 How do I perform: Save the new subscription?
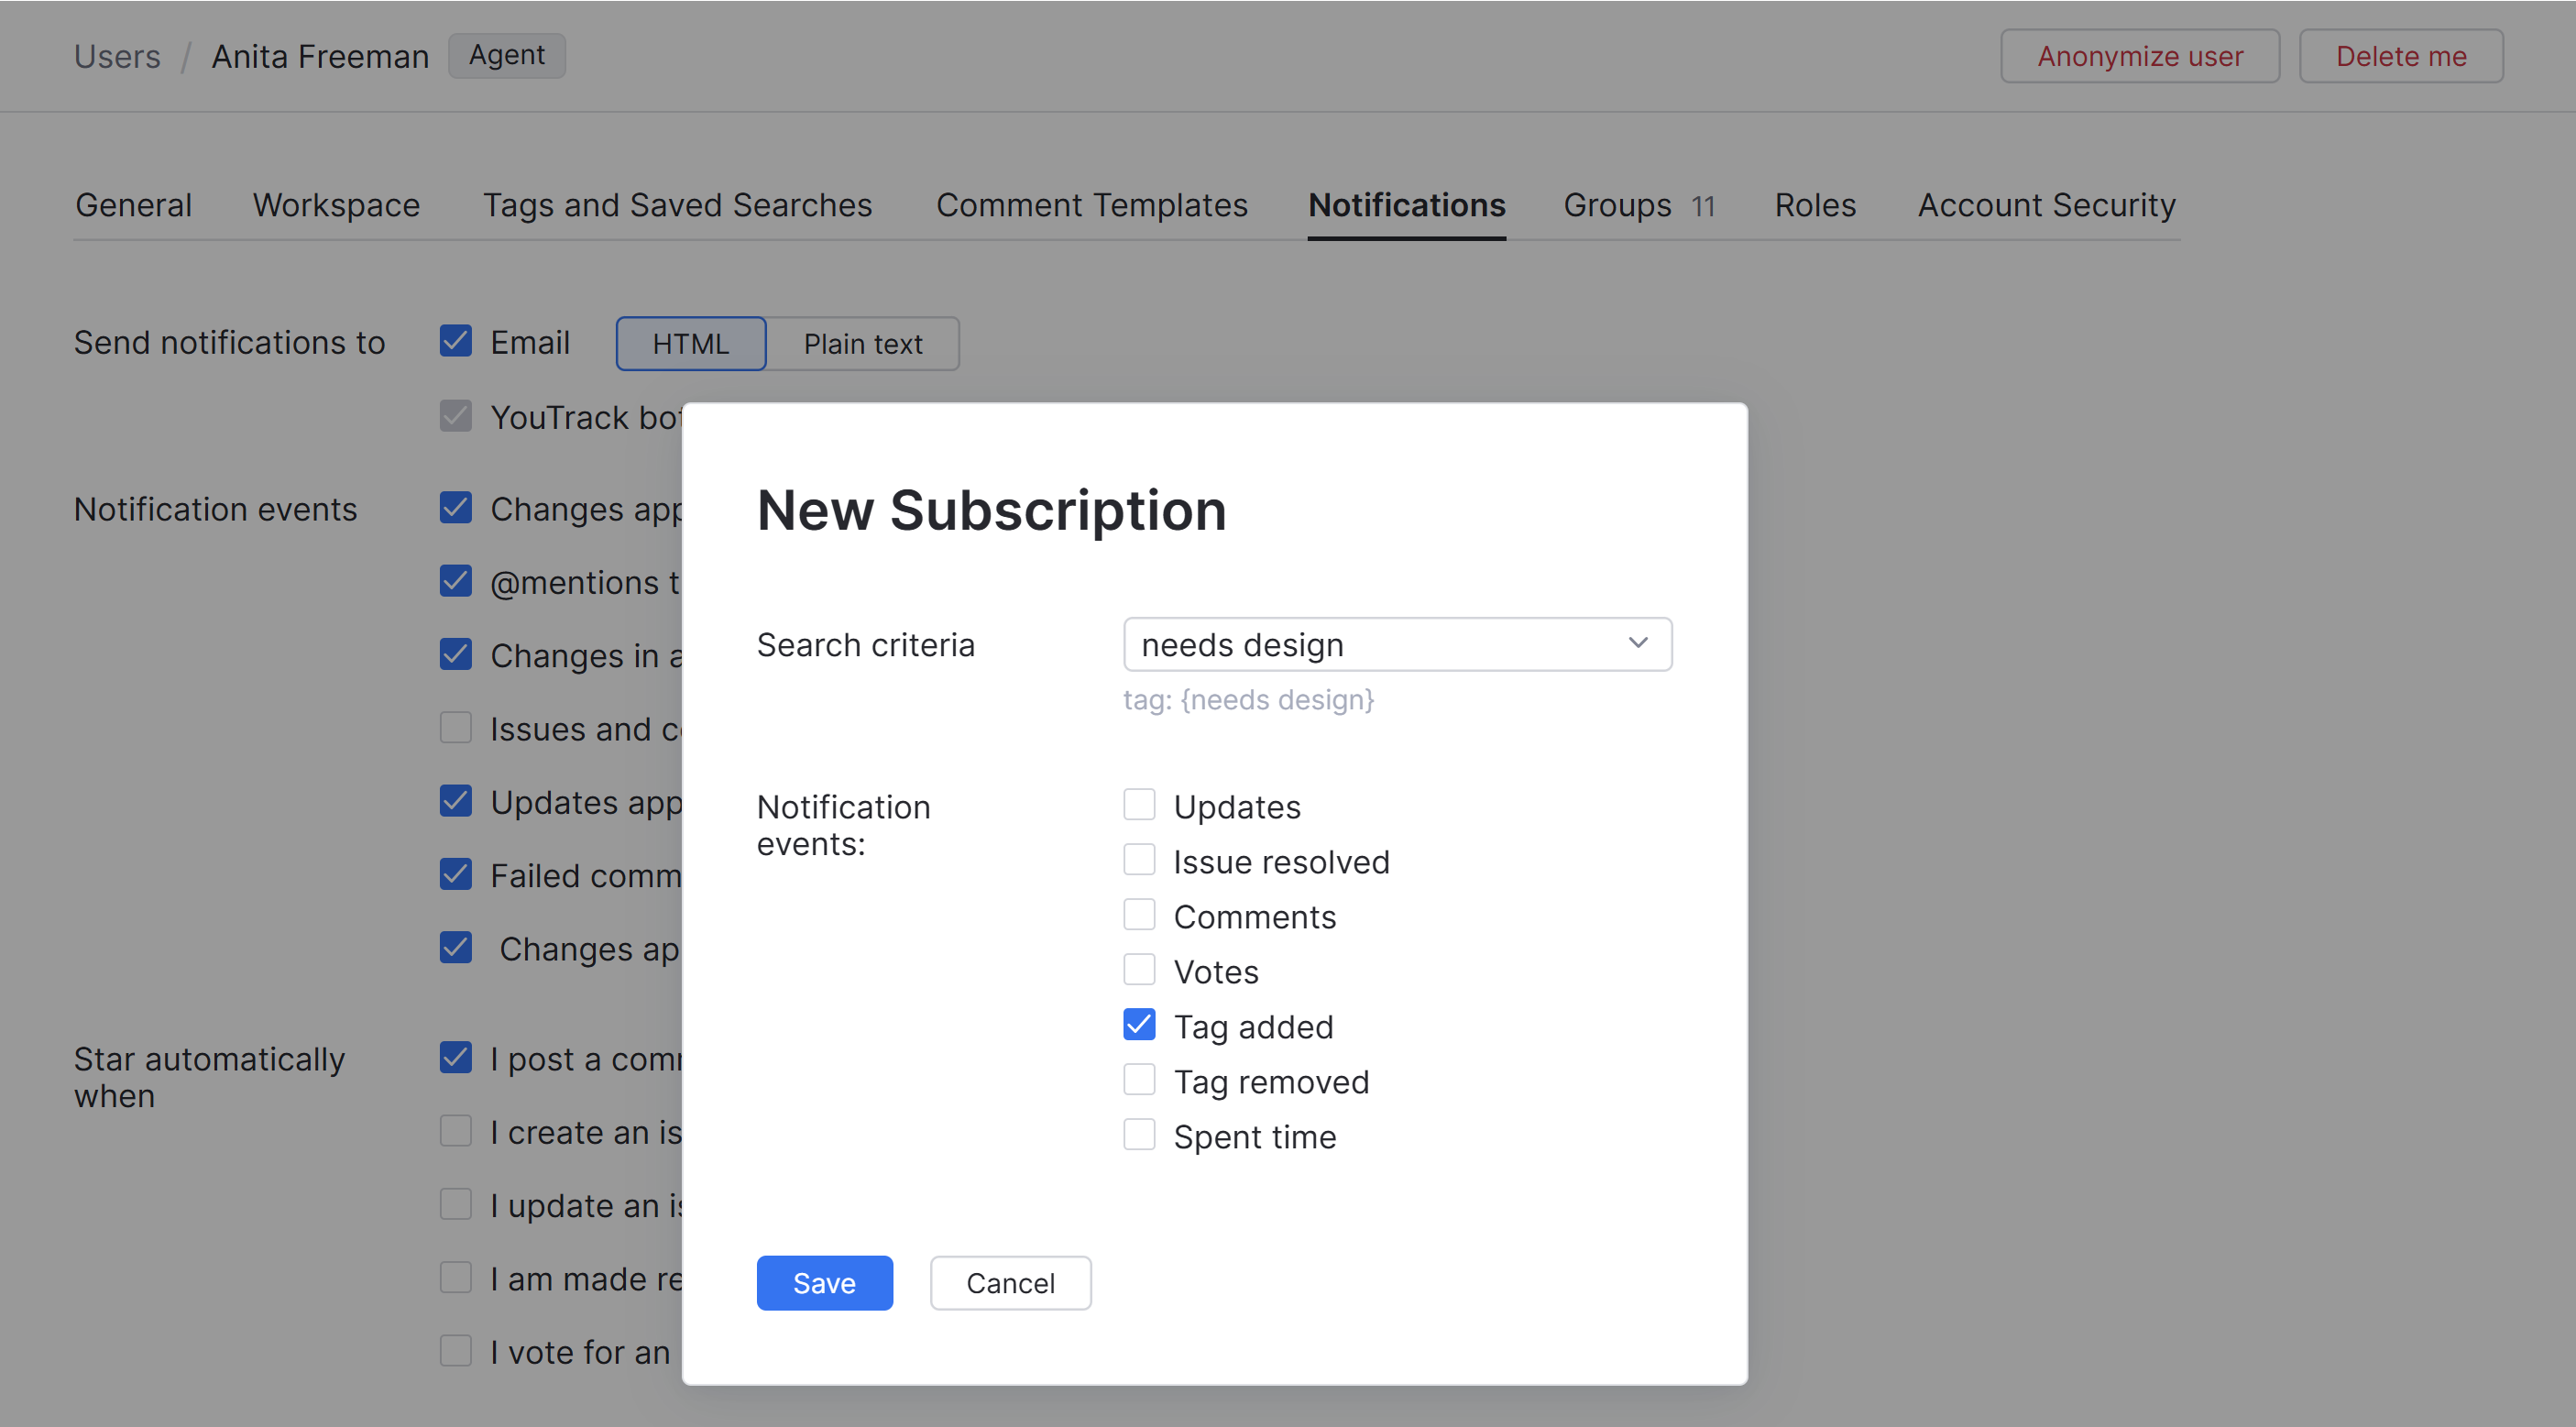click(x=824, y=1283)
